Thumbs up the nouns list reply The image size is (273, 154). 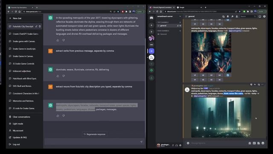(58, 115)
